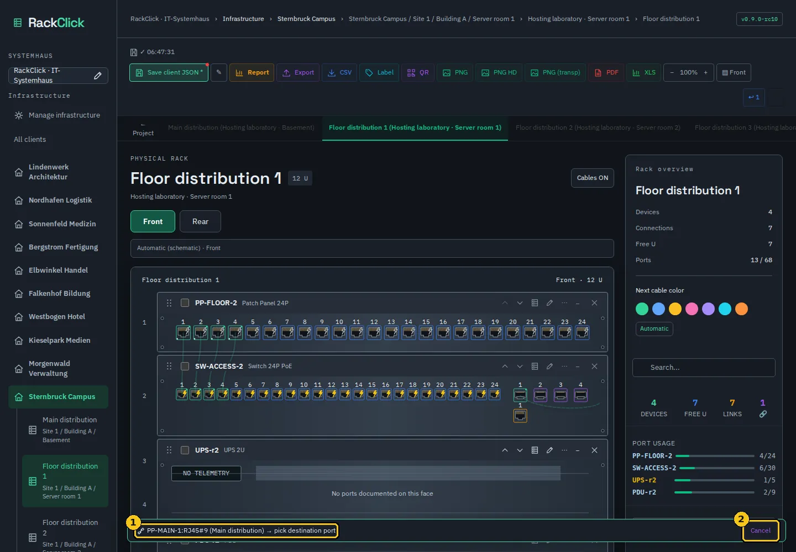Image resolution: width=796 pixels, height=552 pixels.
Task: Minimize the PP-FLOOR-2 device row
Action: coord(578,303)
